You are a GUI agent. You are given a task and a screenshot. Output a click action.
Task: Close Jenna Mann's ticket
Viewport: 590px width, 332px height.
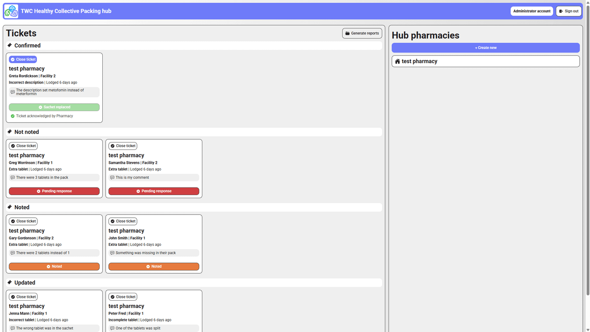point(23,297)
